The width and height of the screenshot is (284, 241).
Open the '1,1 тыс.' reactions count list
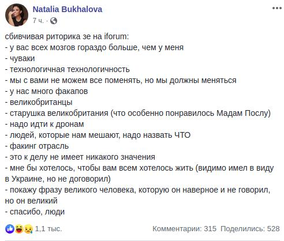tap(48, 229)
